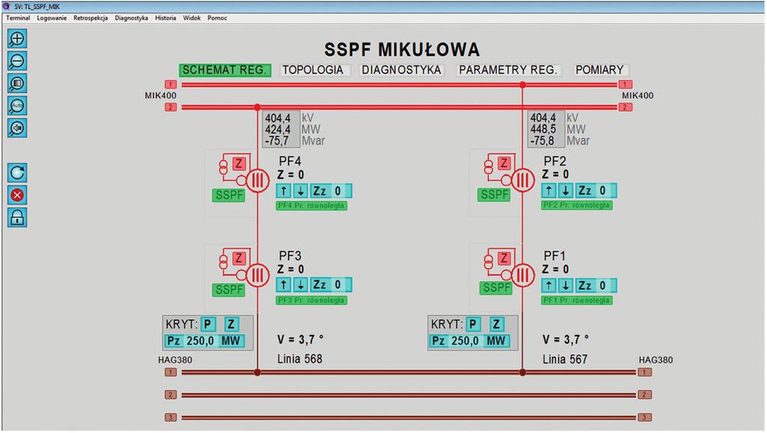Click the zoom to window icon
This screenshot has height=433, width=767.
pyautogui.click(x=17, y=84)
